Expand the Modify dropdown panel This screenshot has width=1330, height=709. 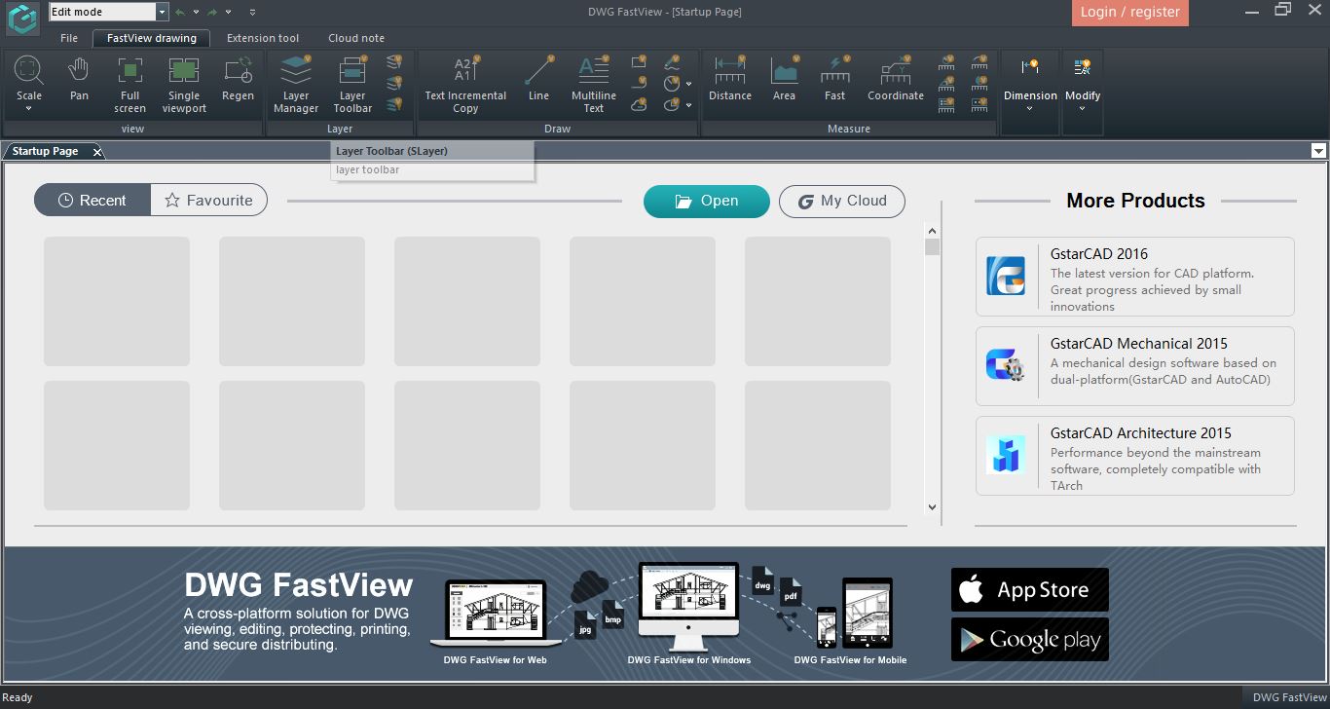click(x=1082, y=108)
